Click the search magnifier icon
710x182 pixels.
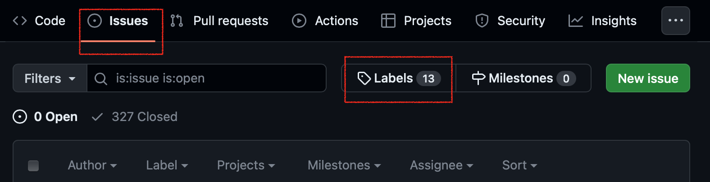pos(101,79)
